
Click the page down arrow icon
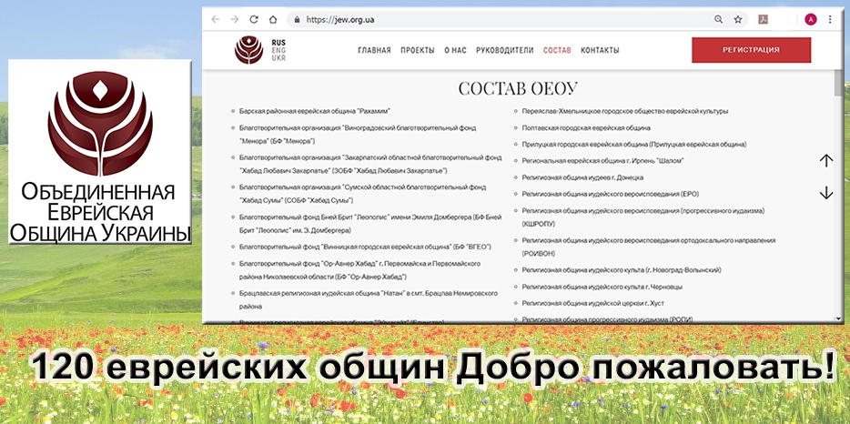pos(826,193)
